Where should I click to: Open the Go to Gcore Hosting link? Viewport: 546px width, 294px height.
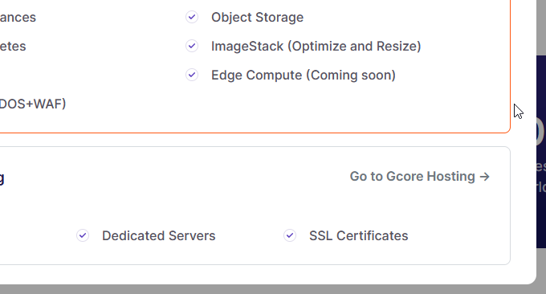tap(420, 177)
